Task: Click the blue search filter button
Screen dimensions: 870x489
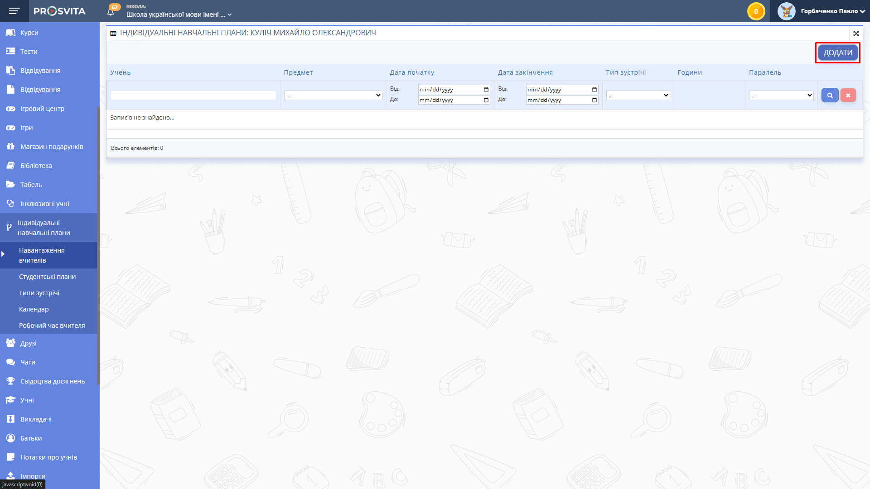Action: (x=830, y=96)
